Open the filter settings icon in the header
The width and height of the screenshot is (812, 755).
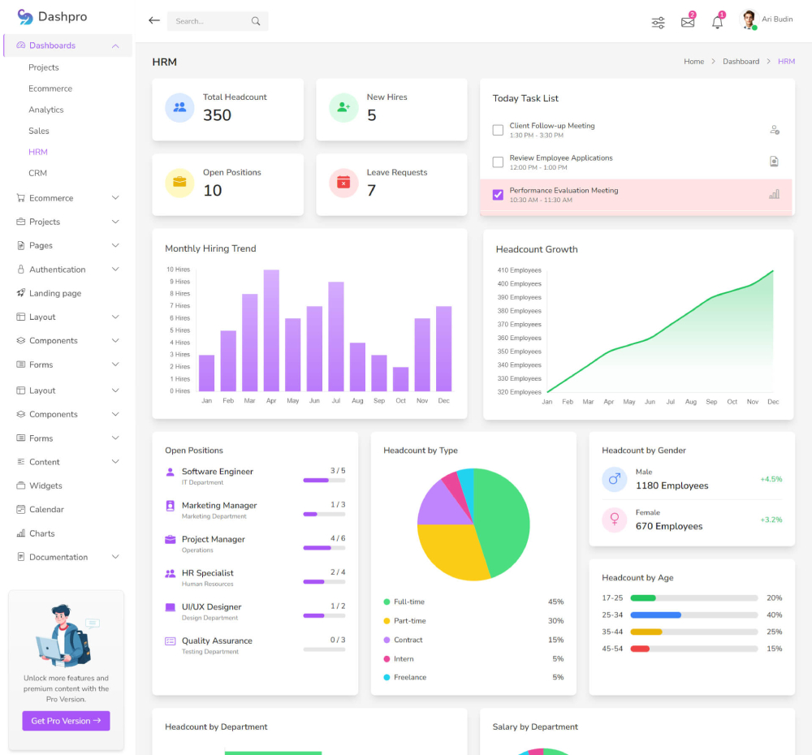[x=658, y=22]
